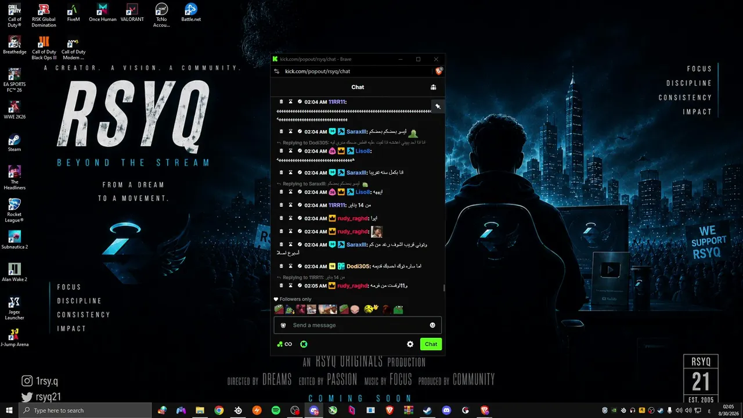Select Once Human desktop icon

[103, 13]
